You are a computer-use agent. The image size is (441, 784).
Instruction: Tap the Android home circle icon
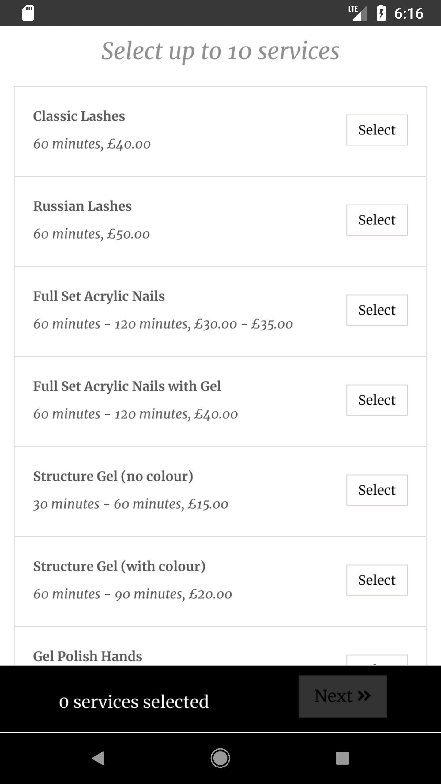coord(220,758)
